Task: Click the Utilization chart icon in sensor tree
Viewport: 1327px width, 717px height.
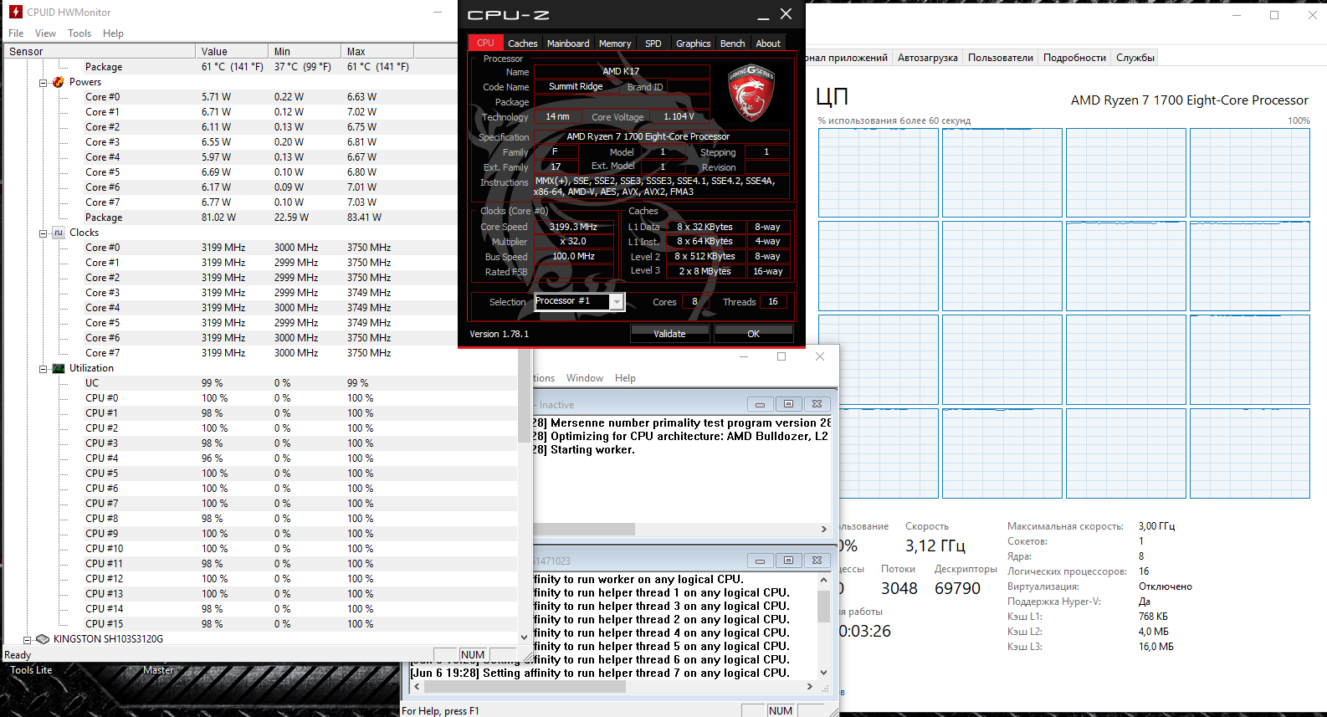Action: point(59,368)
